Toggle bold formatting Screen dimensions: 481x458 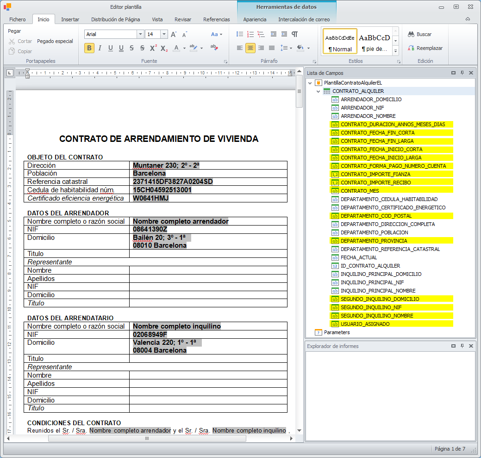pos(89,48)
